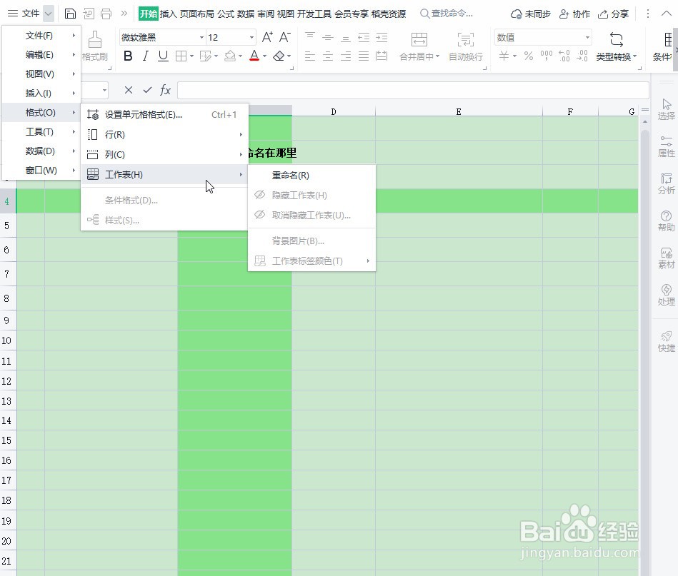Click the cancel X in formula bar

click(x=129, y=90)
